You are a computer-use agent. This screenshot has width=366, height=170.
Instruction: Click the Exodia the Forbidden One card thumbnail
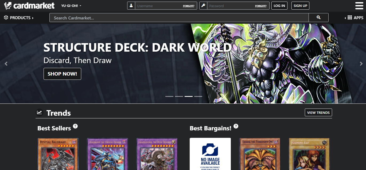click(259, 154)
